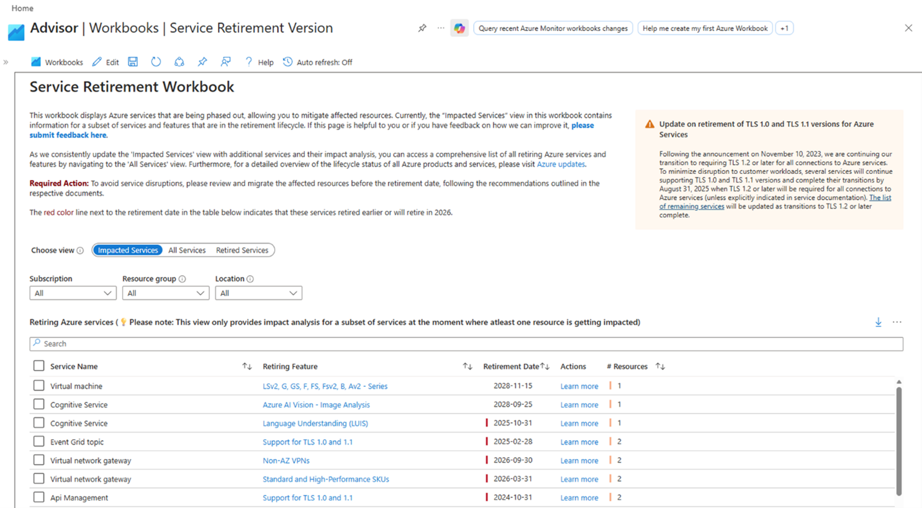Click the Retirement Date column header

(x=511, y=366)
